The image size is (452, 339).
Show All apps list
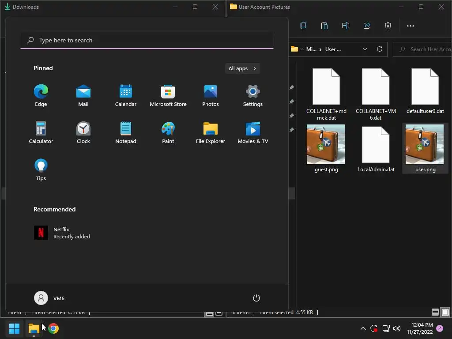click(242, 68)
